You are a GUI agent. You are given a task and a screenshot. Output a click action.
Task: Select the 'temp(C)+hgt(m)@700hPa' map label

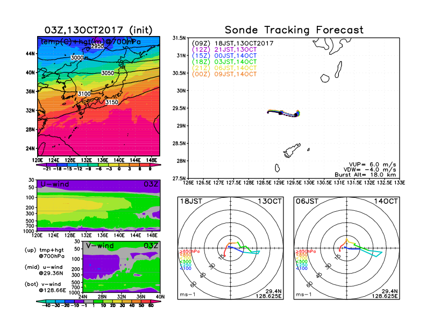pyautogui.click(x=91, y=42)
